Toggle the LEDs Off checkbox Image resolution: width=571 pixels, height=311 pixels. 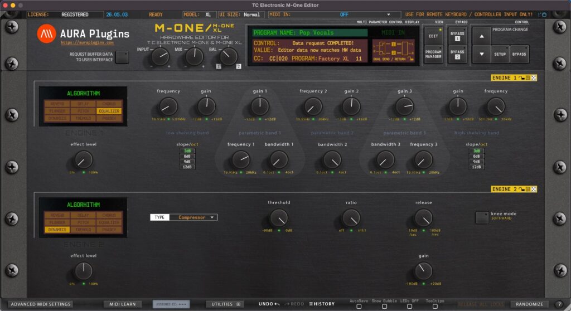[410, 307]
